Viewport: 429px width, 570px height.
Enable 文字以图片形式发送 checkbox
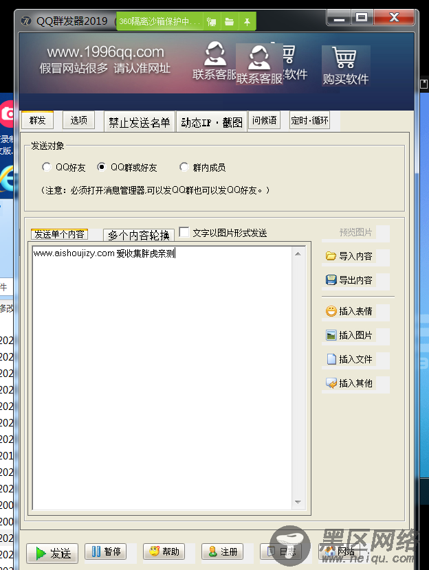coord(184,232)
